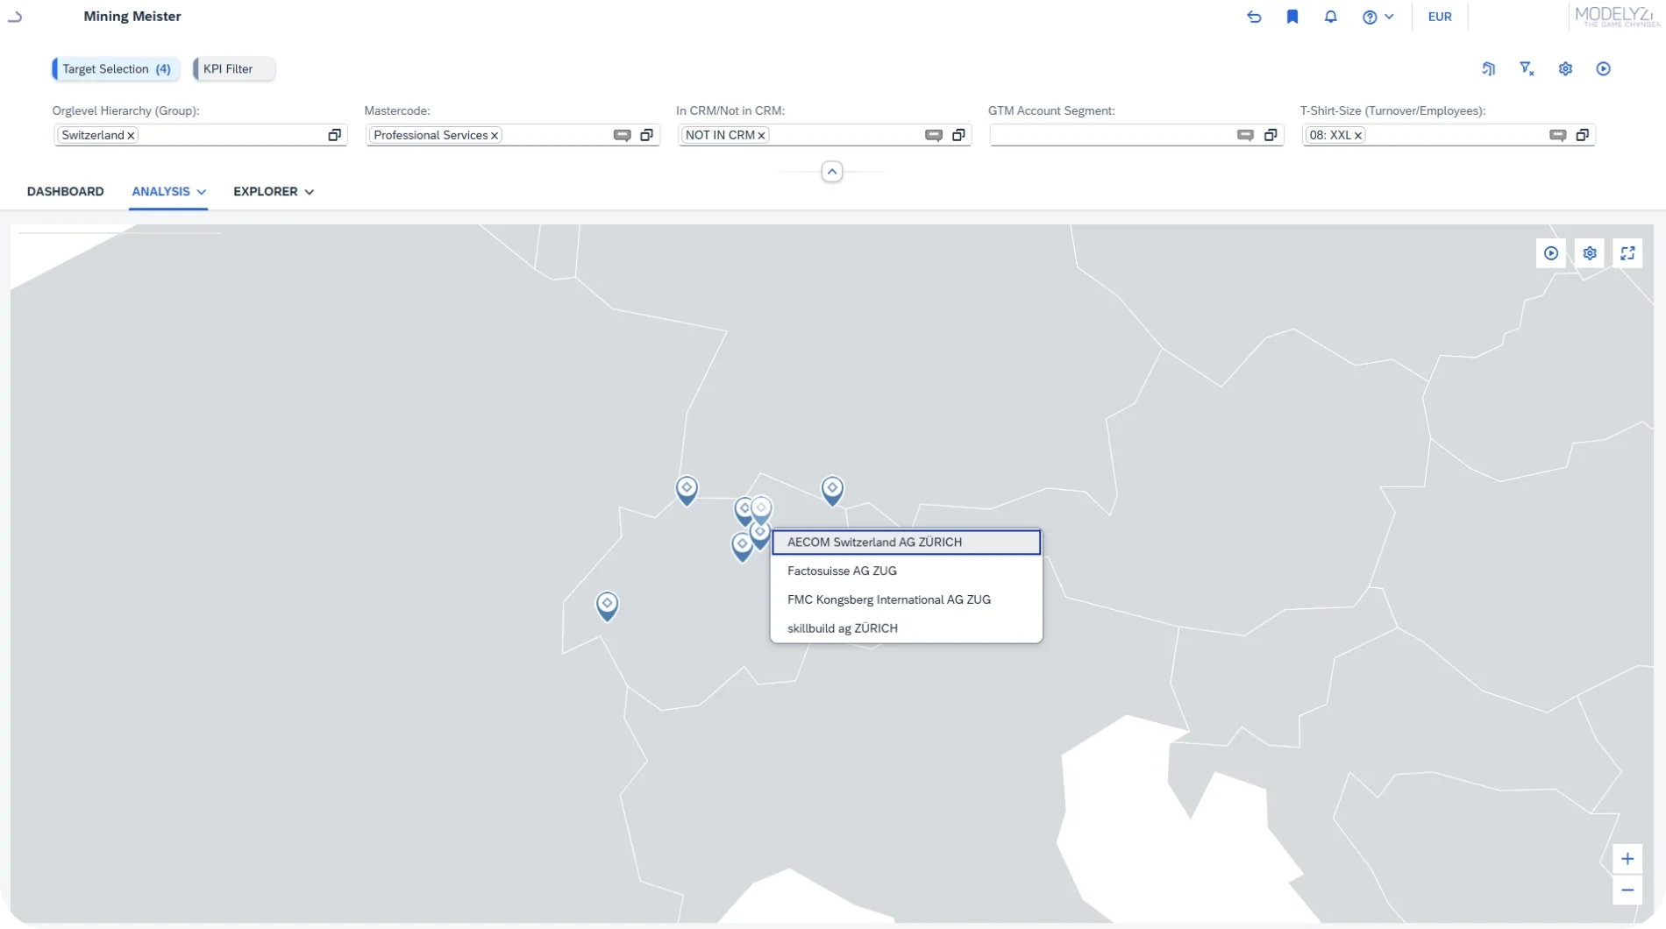Click the map panel play icon
The height and width of the screenshot is (929, 1666).
pos(1551,253)
